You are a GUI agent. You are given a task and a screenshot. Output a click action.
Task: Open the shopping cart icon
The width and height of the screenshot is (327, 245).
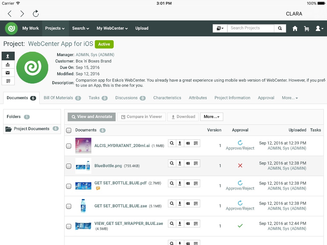coord(306,28)
